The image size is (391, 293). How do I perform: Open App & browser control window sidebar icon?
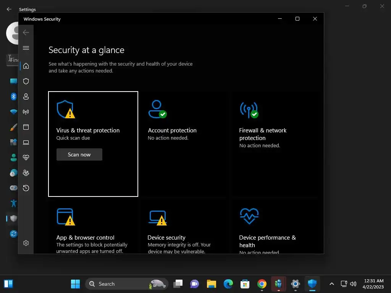[x=26, y=127]
